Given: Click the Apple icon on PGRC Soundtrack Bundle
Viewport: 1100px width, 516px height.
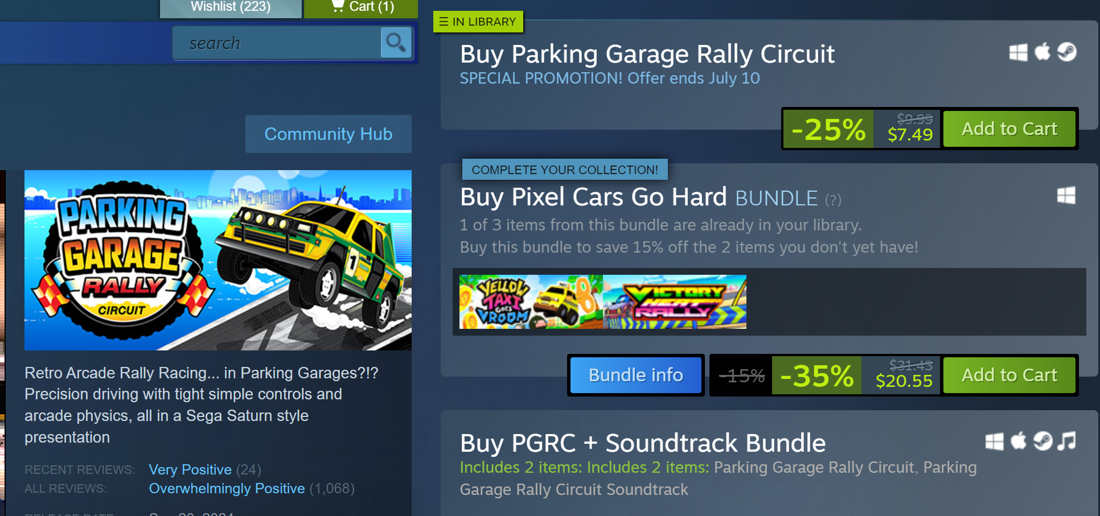Looking at the screenshot, I should [x=1019, y=441].
